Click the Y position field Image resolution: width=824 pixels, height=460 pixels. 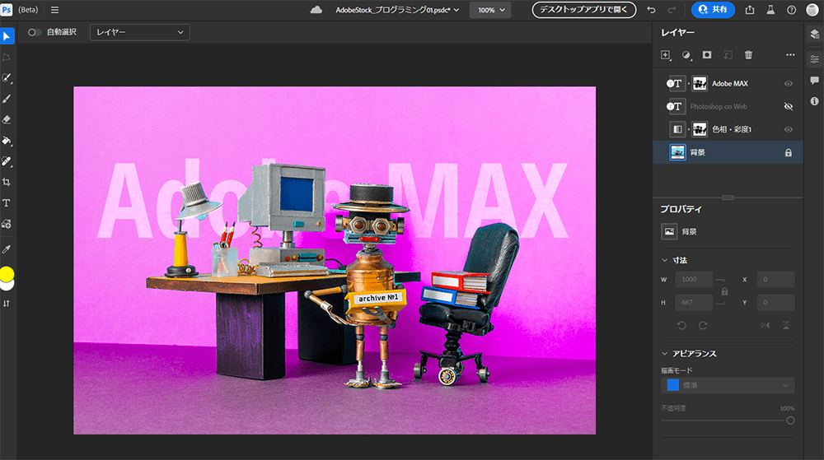[775, 303]
